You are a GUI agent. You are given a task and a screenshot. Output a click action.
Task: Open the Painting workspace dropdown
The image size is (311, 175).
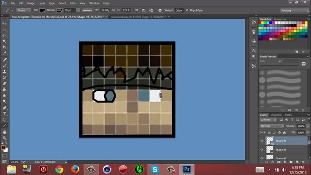point(294,11)
